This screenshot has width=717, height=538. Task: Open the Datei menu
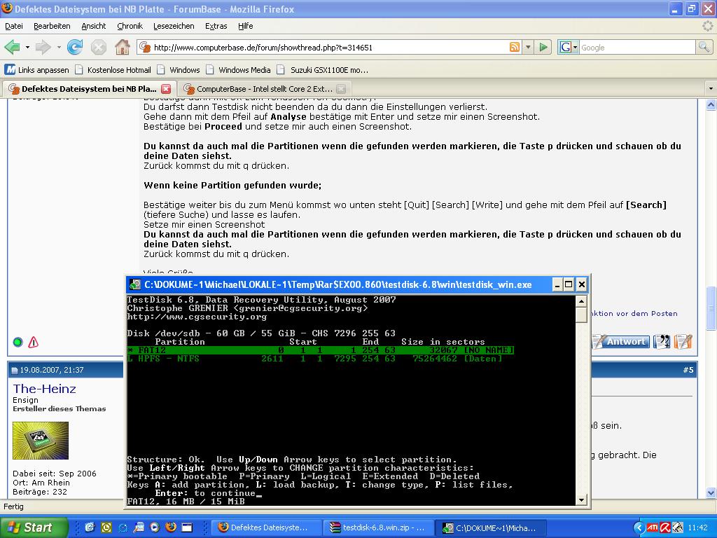[x=14, y=26]
